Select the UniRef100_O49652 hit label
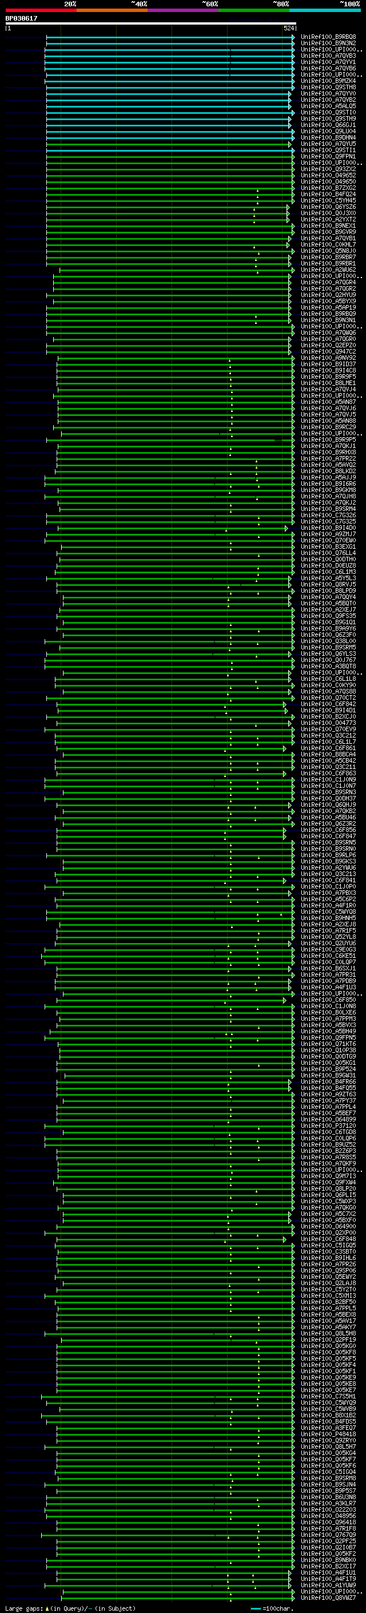 [x=328, y=175]
